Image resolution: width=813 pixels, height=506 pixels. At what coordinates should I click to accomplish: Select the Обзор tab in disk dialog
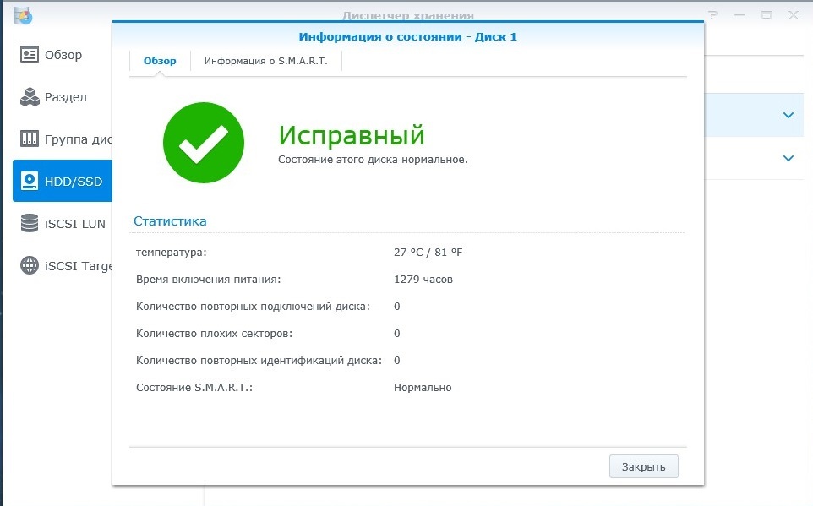(x=160, y=61)
